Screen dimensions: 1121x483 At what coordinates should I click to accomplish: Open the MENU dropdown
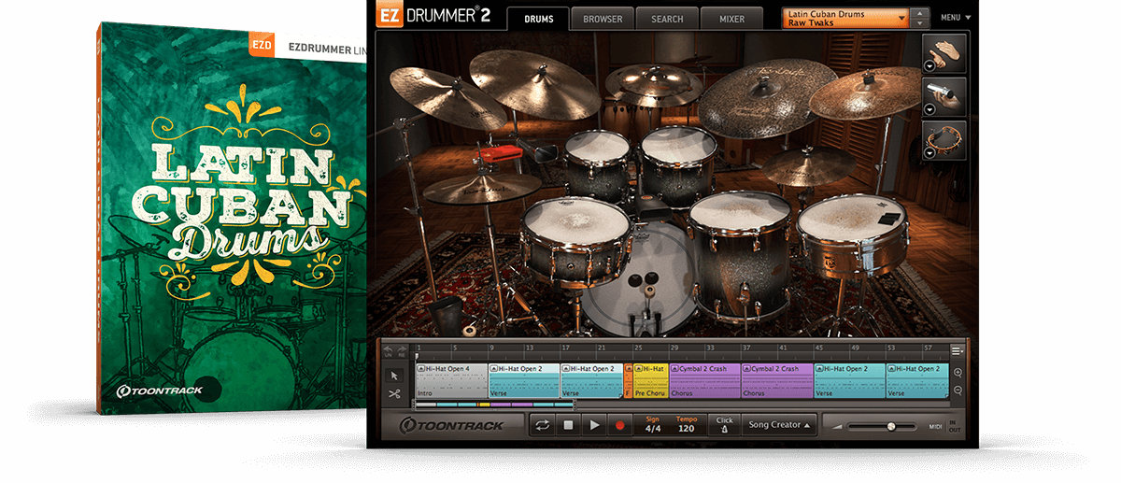point(955,18)
